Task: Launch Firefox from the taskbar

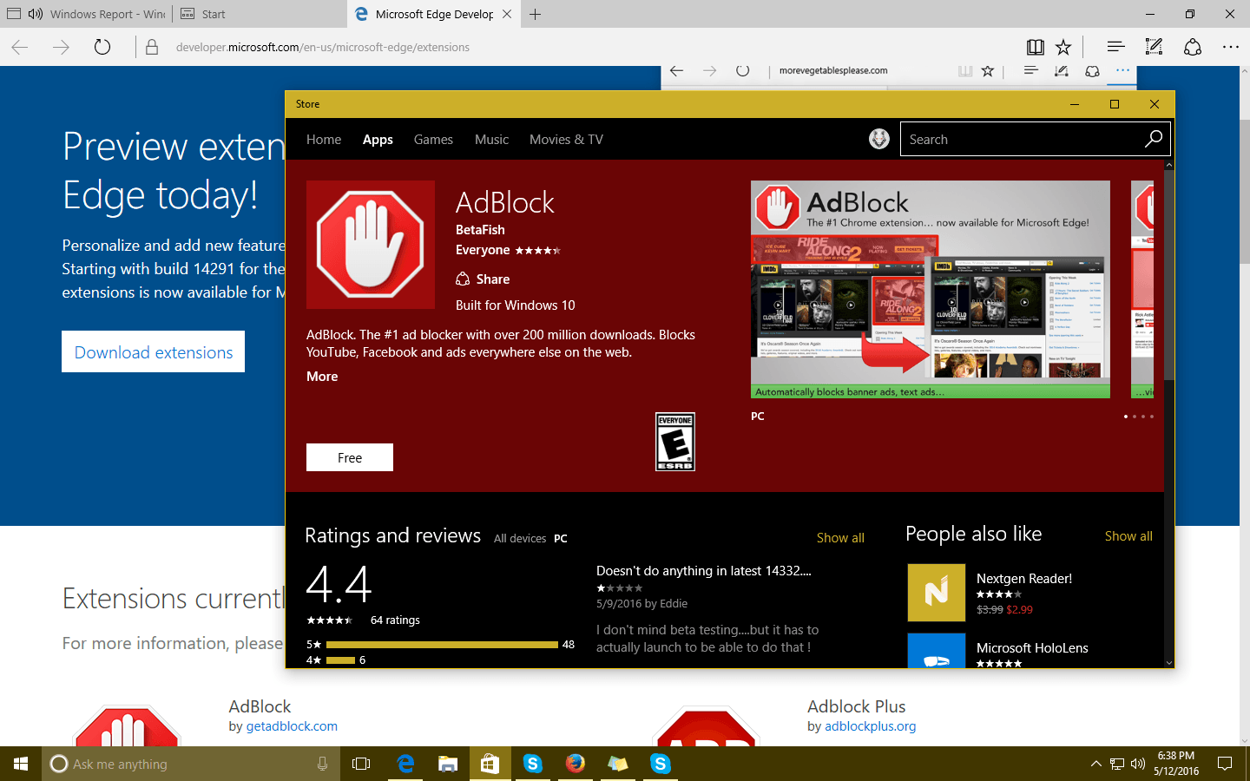Action: point(575,764)
